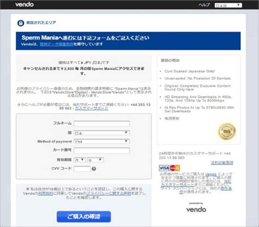This screenshot has height=227, width=259.
Task: Open the country dropdown showing 日本
Action: [102, 133]
